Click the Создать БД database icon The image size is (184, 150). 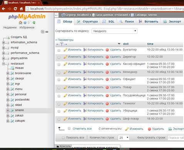click(8, 37)
